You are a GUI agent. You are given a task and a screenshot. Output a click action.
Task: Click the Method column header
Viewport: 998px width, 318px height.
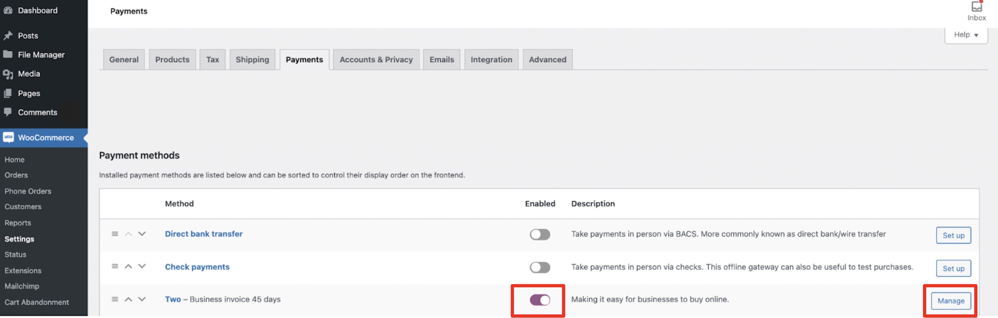[x=179, y=204]
